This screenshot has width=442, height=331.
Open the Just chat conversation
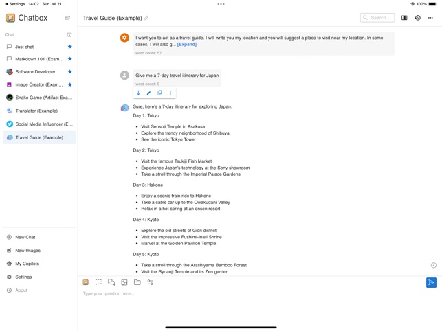pos(39,47)
